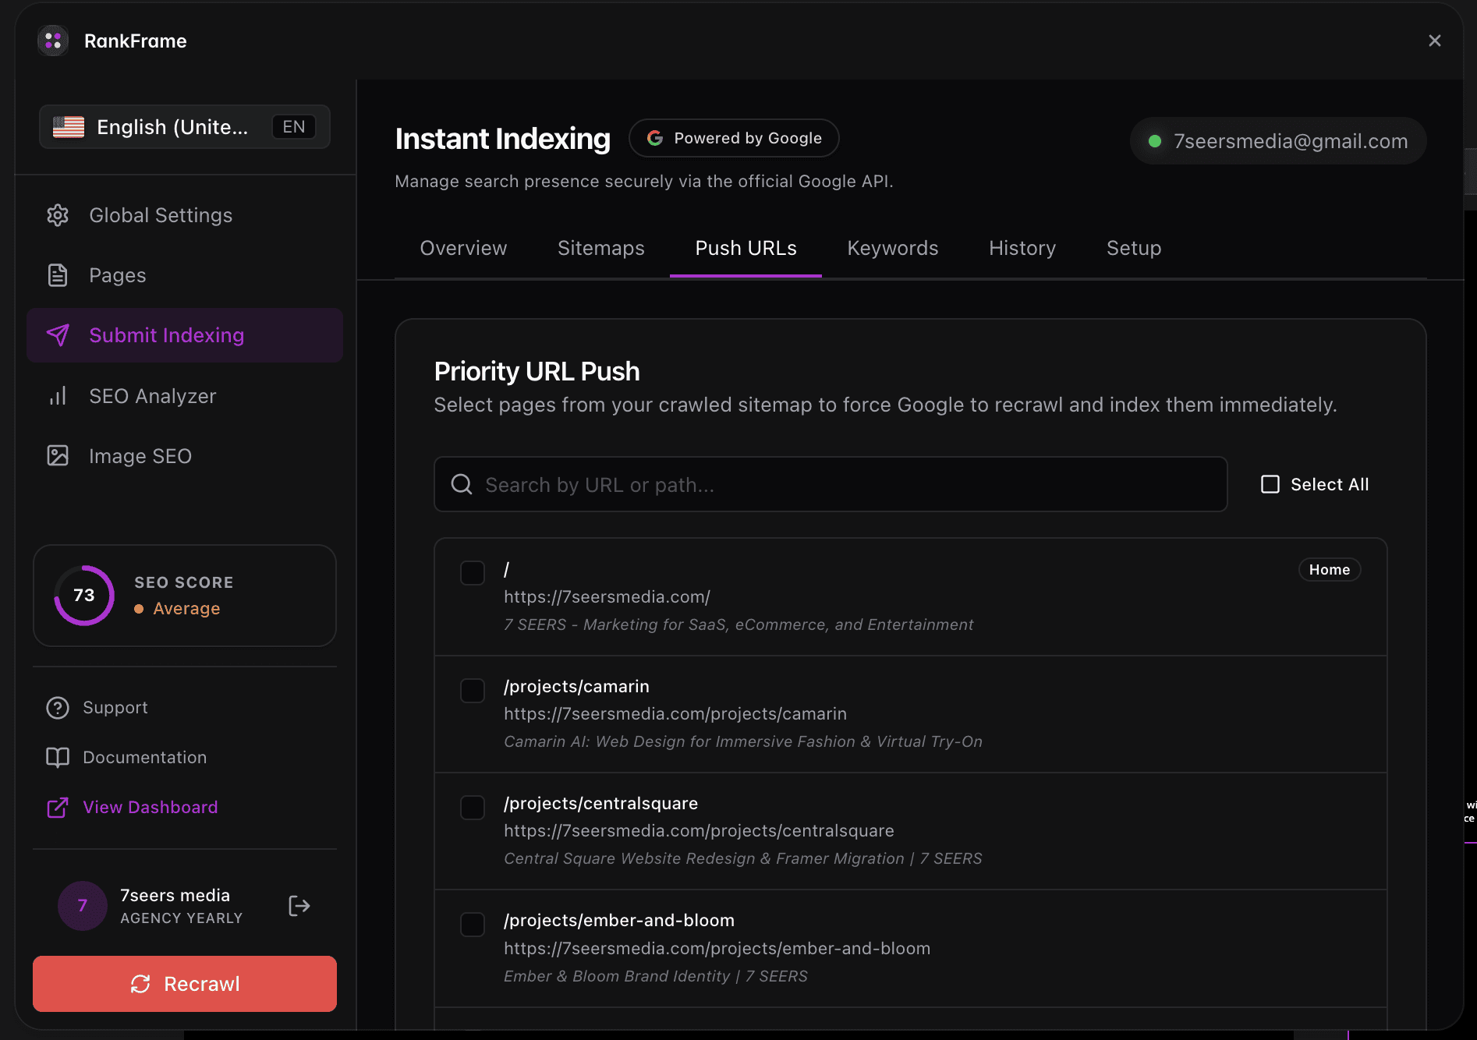This screenshot has height=1040, width=1477.
Task: Open the Documentation link
Action: click(144, 758)
